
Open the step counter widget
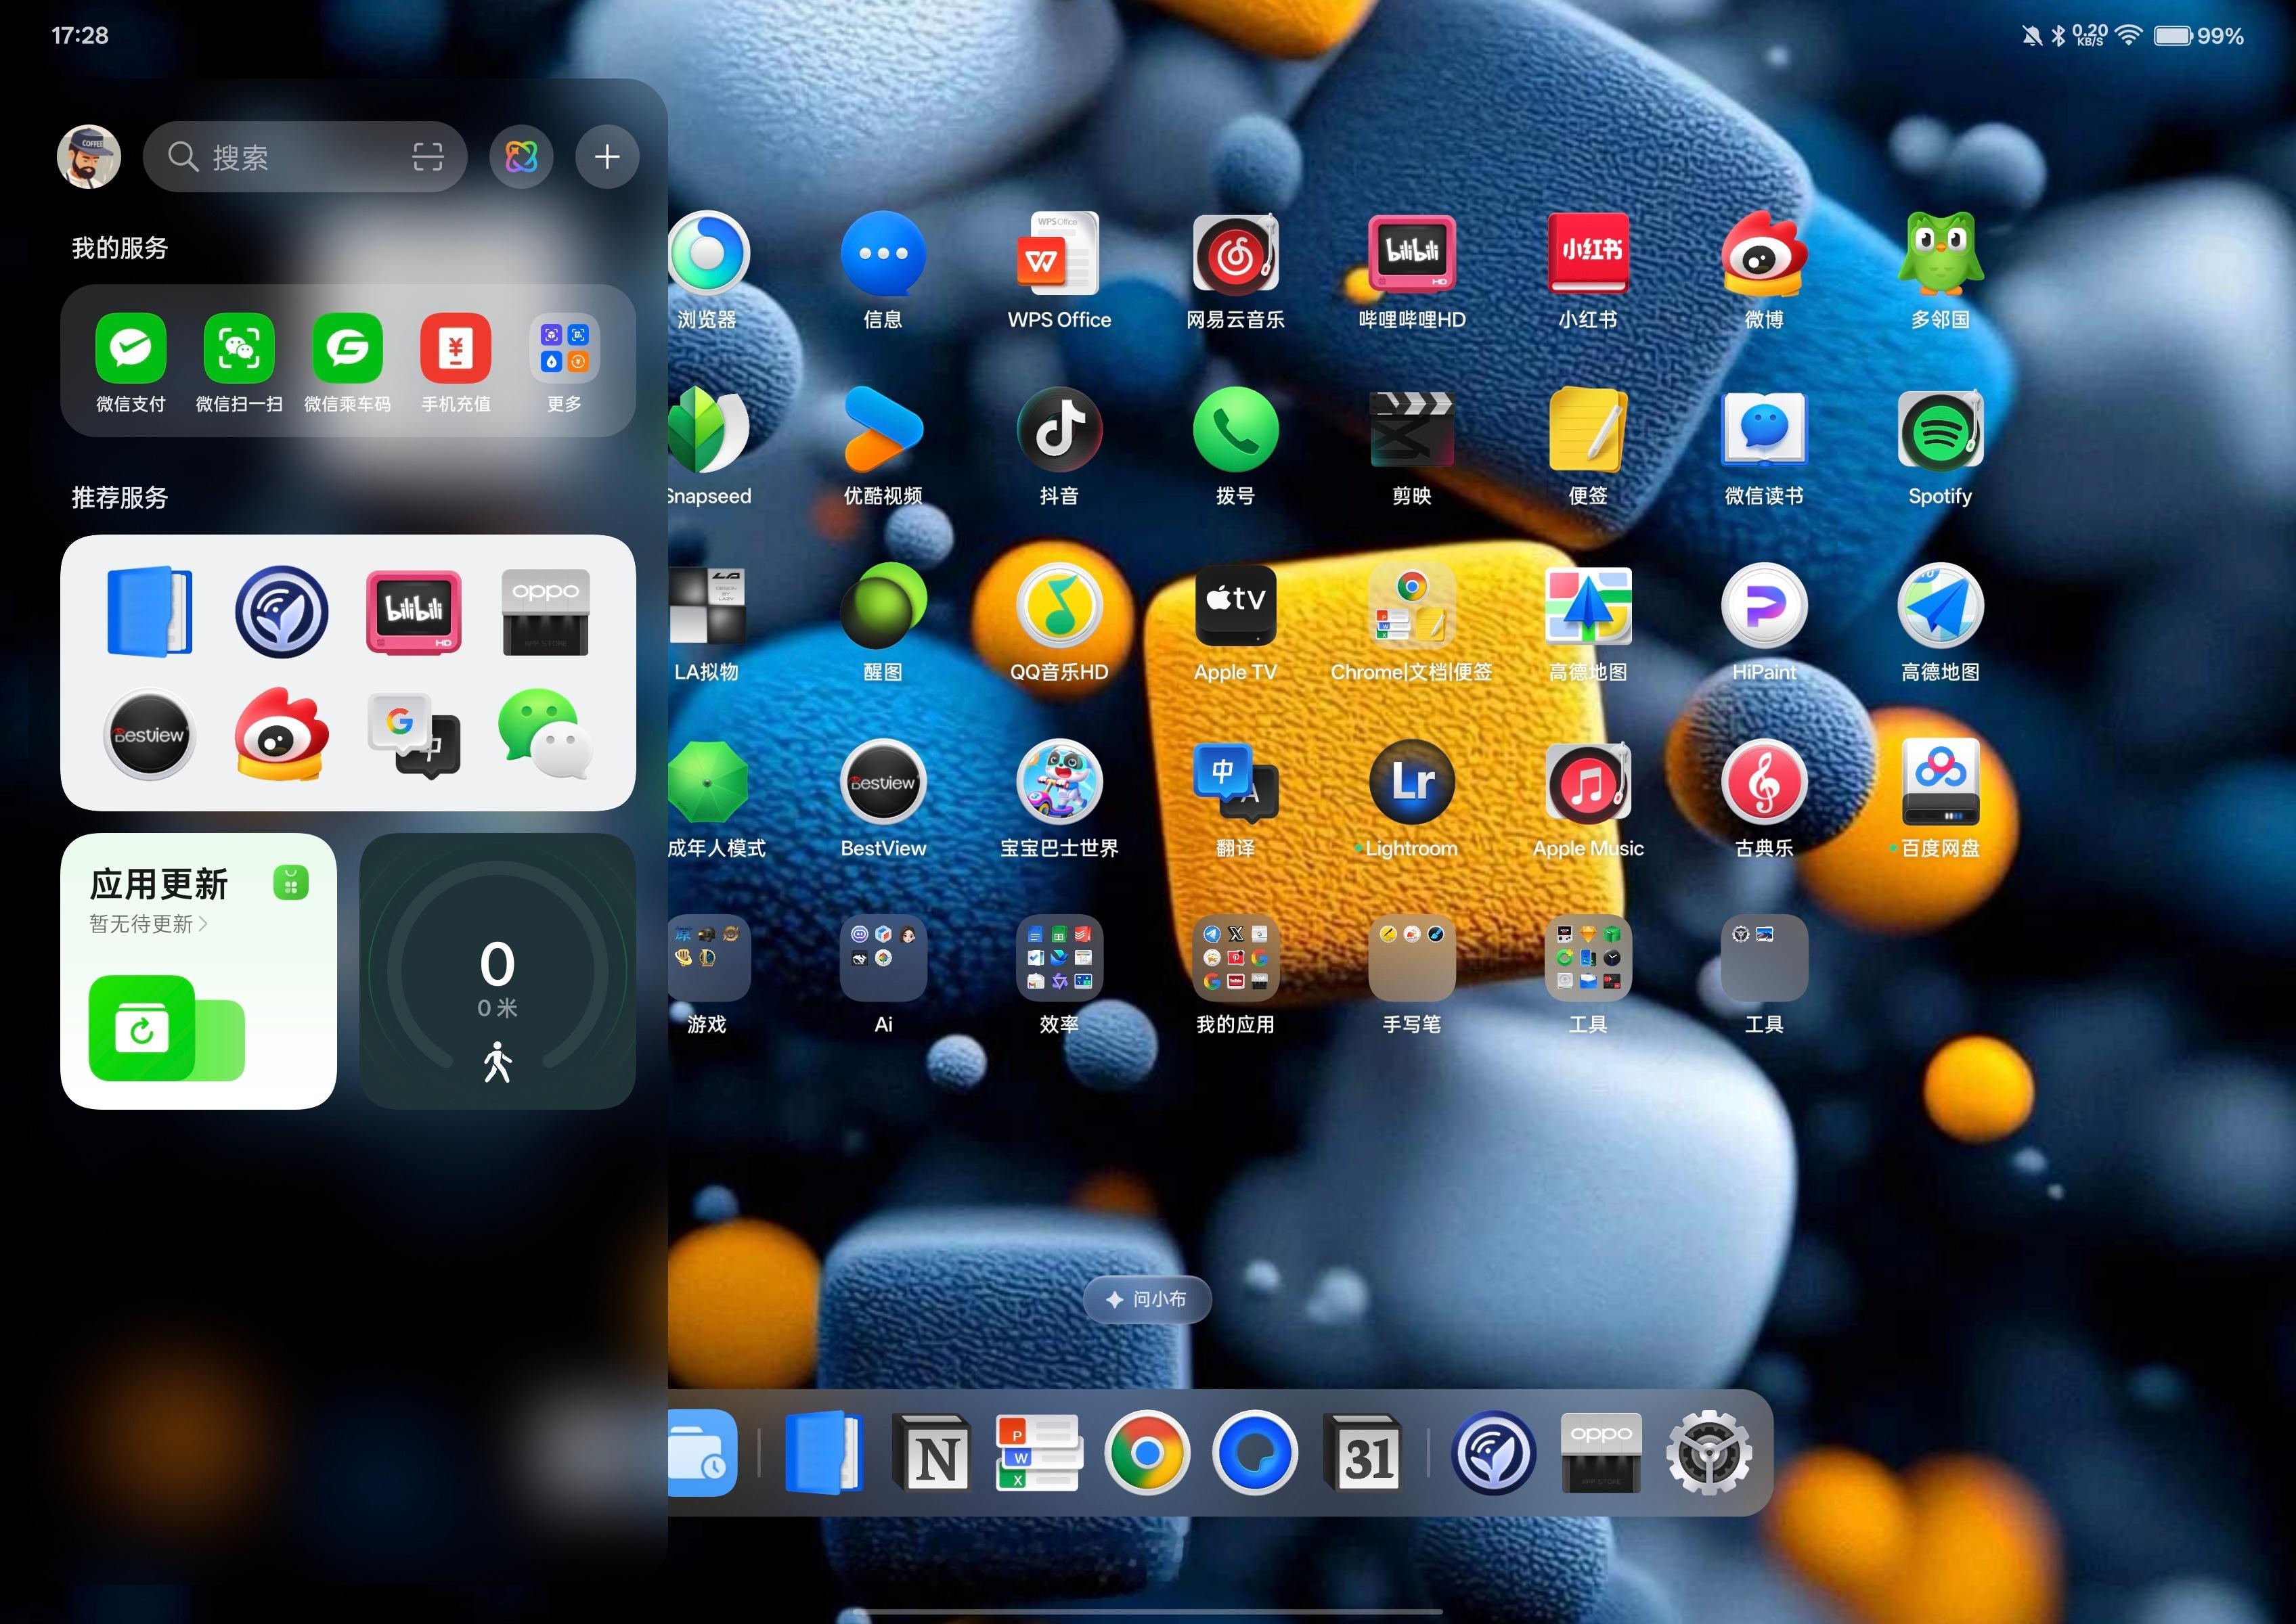click(x=498, y=971)
